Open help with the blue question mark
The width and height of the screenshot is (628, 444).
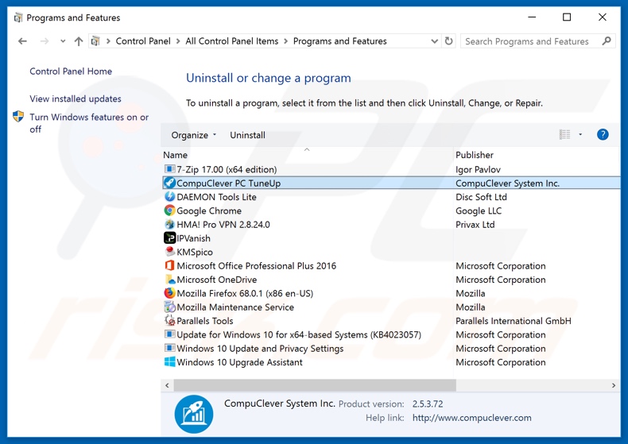point(603,134)
